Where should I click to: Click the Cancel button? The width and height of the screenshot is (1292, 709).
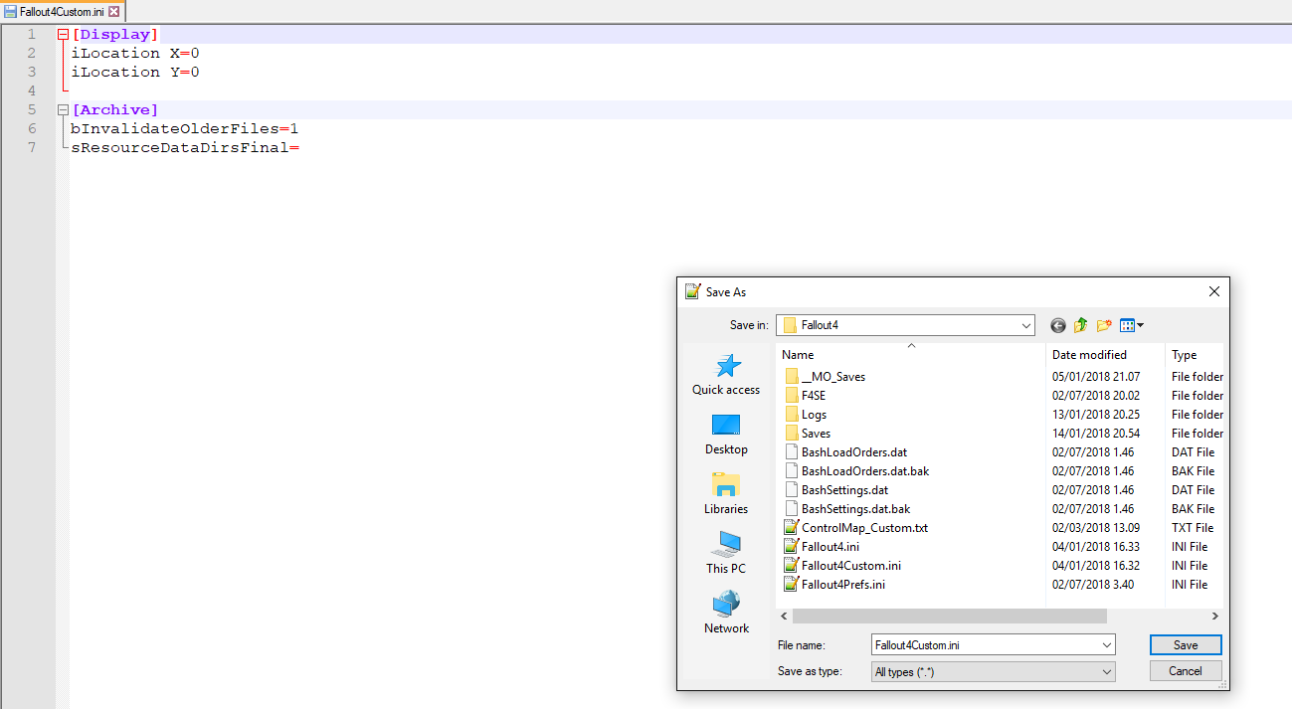1186,671
